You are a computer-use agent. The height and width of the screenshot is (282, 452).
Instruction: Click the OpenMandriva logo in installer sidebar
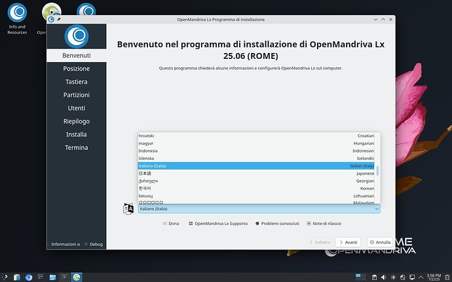(x=77, y=36)
